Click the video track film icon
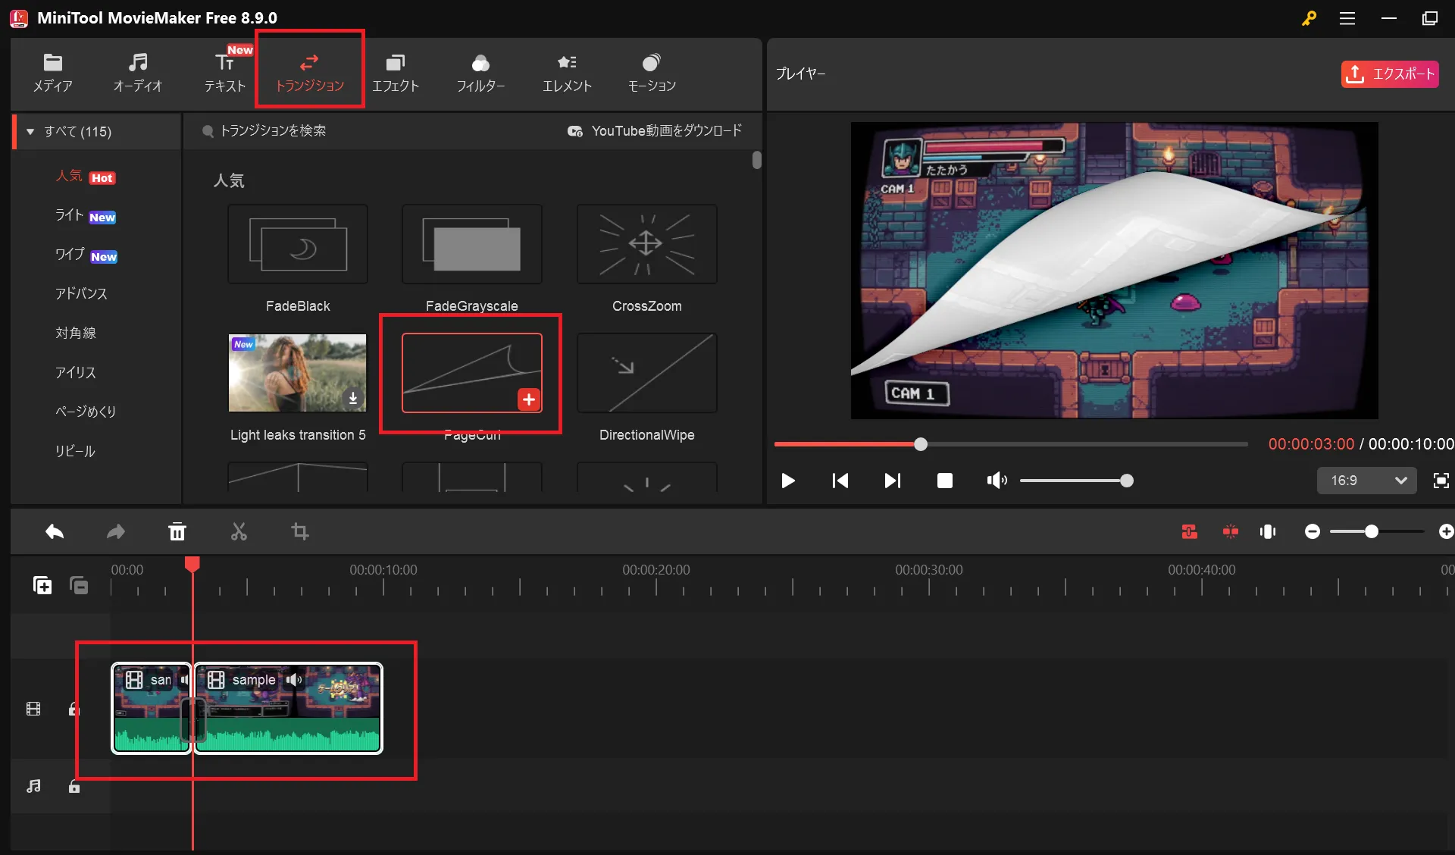The width and height of the screenshot is (1455, 855). click(33, 709)
